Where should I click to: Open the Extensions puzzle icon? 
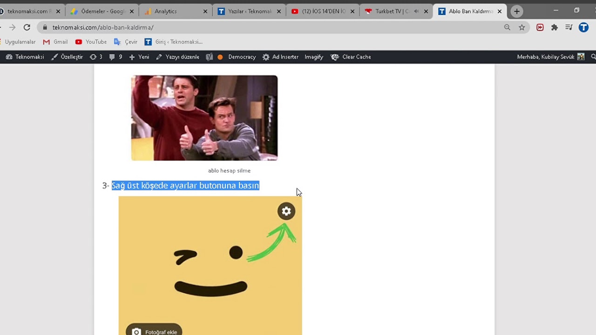[555, 27]
